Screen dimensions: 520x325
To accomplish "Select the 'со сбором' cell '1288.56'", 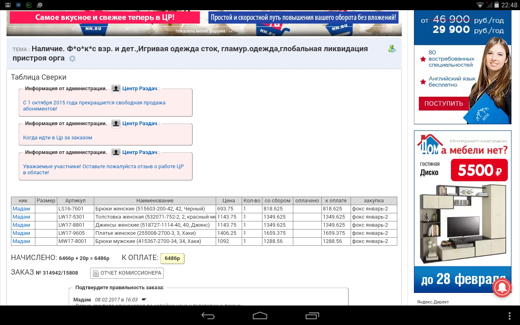I will pyautogui.click(x=277, y=241).
